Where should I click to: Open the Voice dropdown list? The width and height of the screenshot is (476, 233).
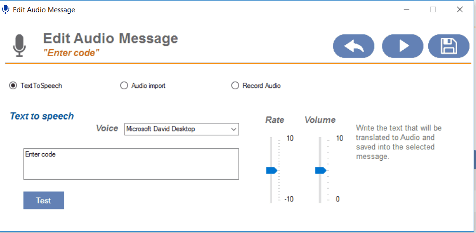point(234,129)
